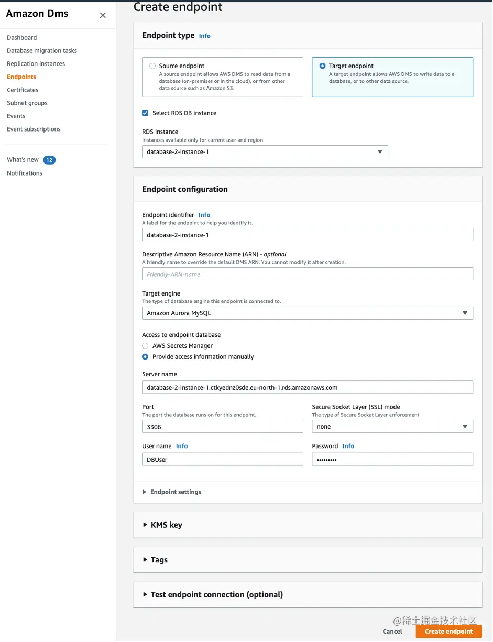Open the What's new notification badge
493x642 pixels.
(x=49, y=160)
